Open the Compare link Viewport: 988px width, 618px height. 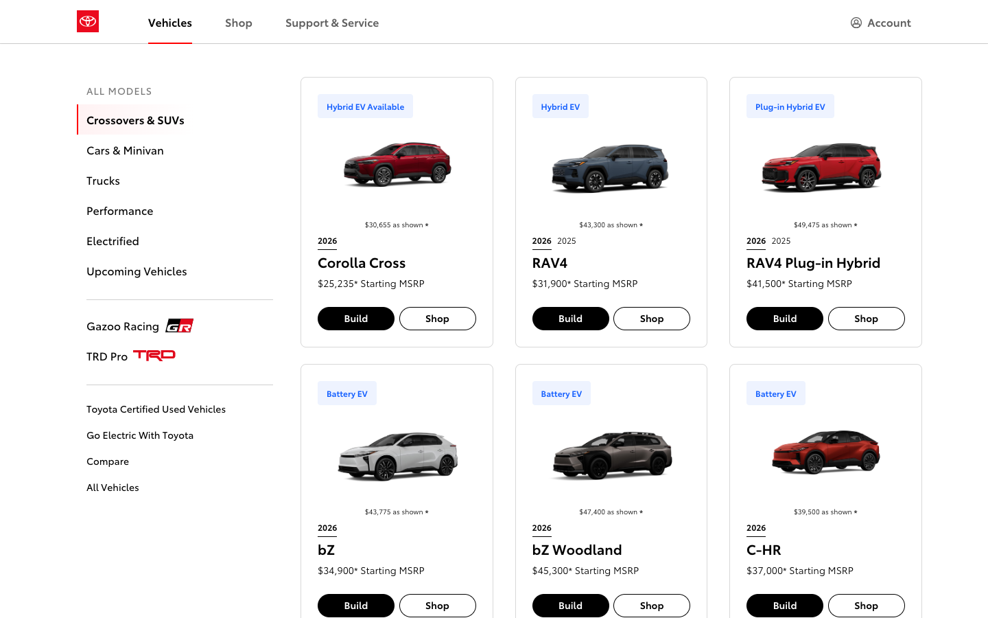pos(108,461)
